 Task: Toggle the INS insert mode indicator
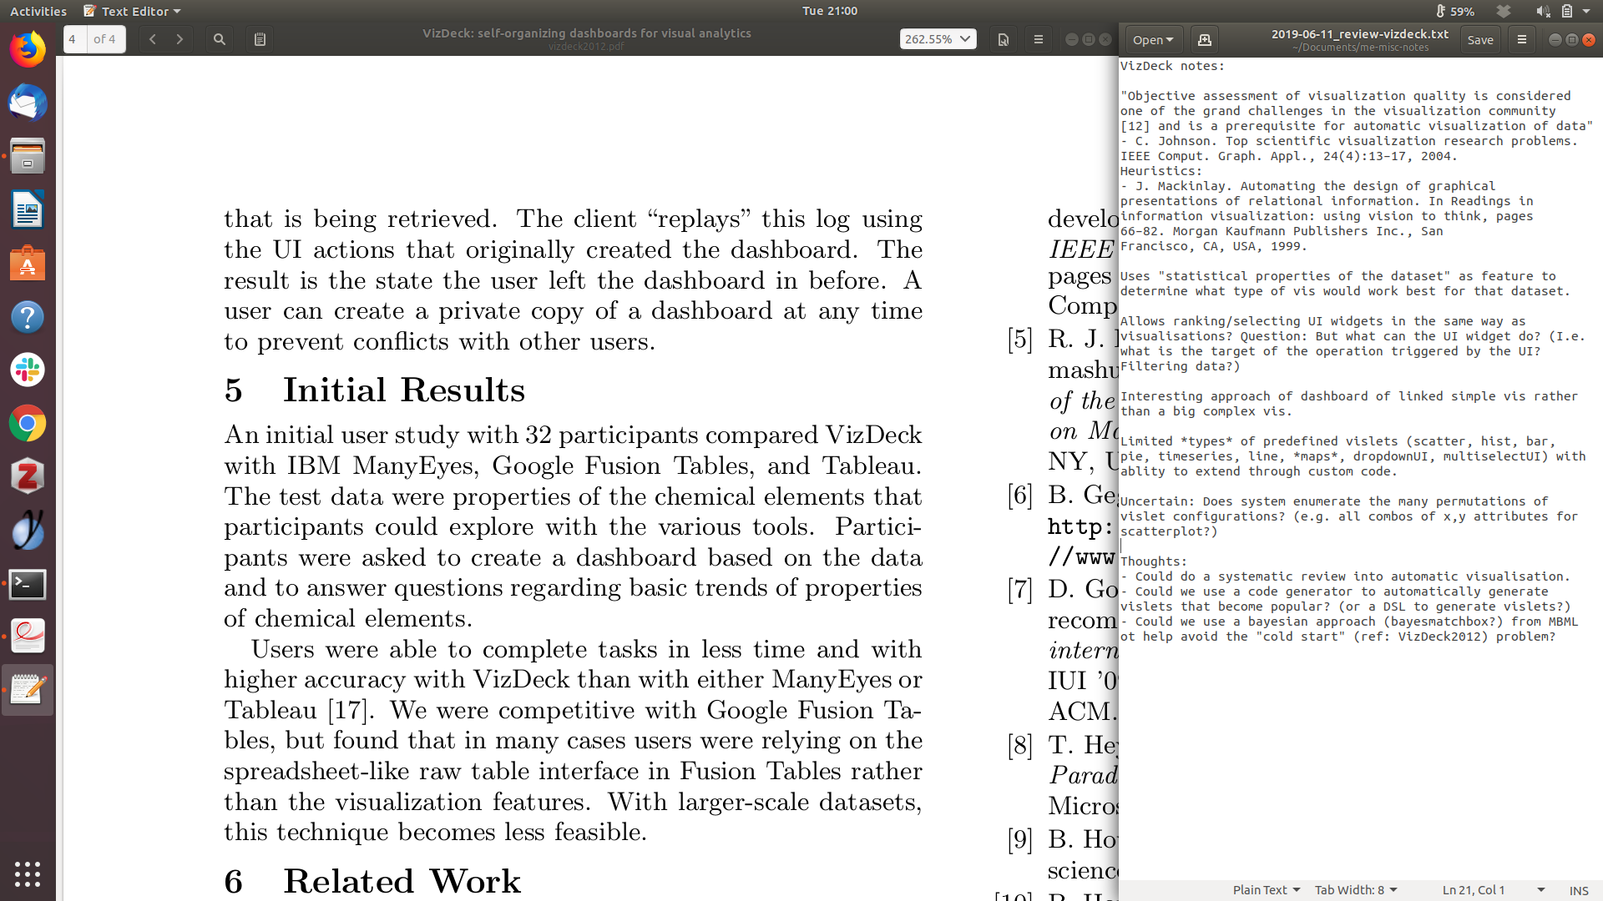coord(1578,890)
